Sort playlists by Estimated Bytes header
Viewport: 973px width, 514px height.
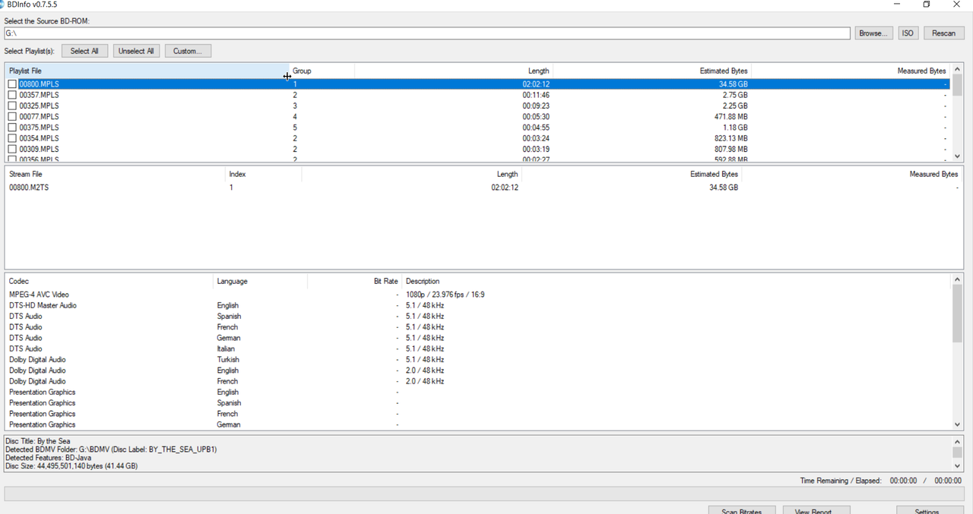point(652,71)
